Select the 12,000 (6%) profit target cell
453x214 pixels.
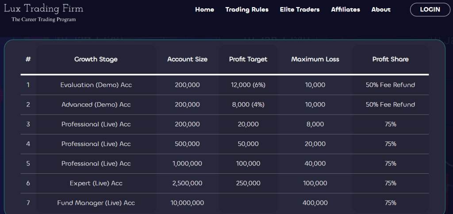(x=248, y=85)
